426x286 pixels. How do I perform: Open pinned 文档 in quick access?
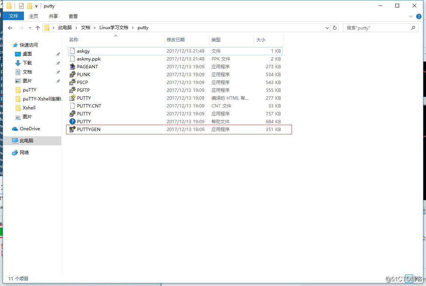24,72
